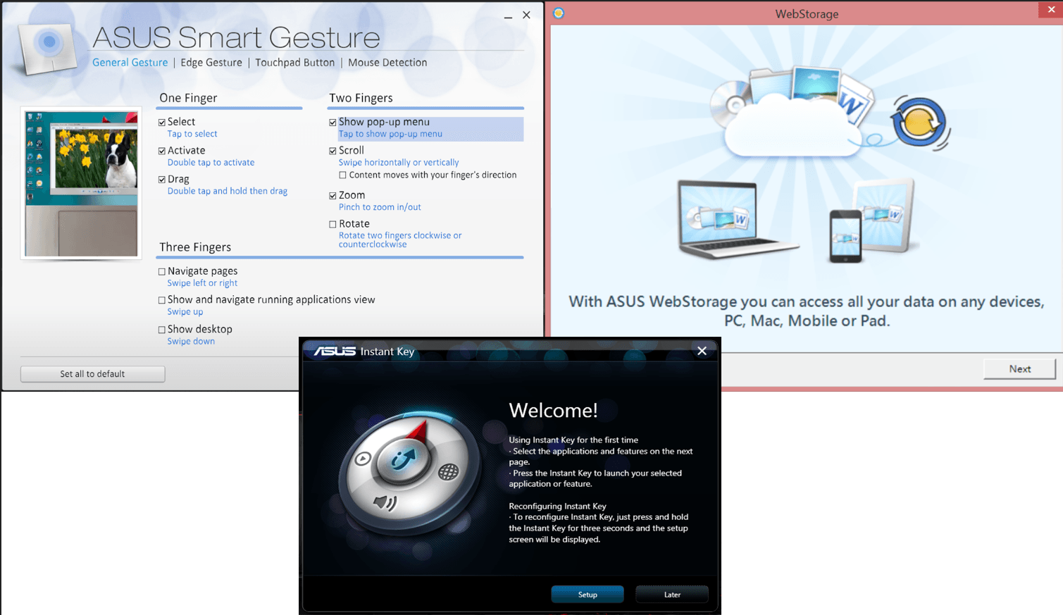Enable the Show desktop gesture
This screenshot has width=1063, height=615.
tap(162, 330)
